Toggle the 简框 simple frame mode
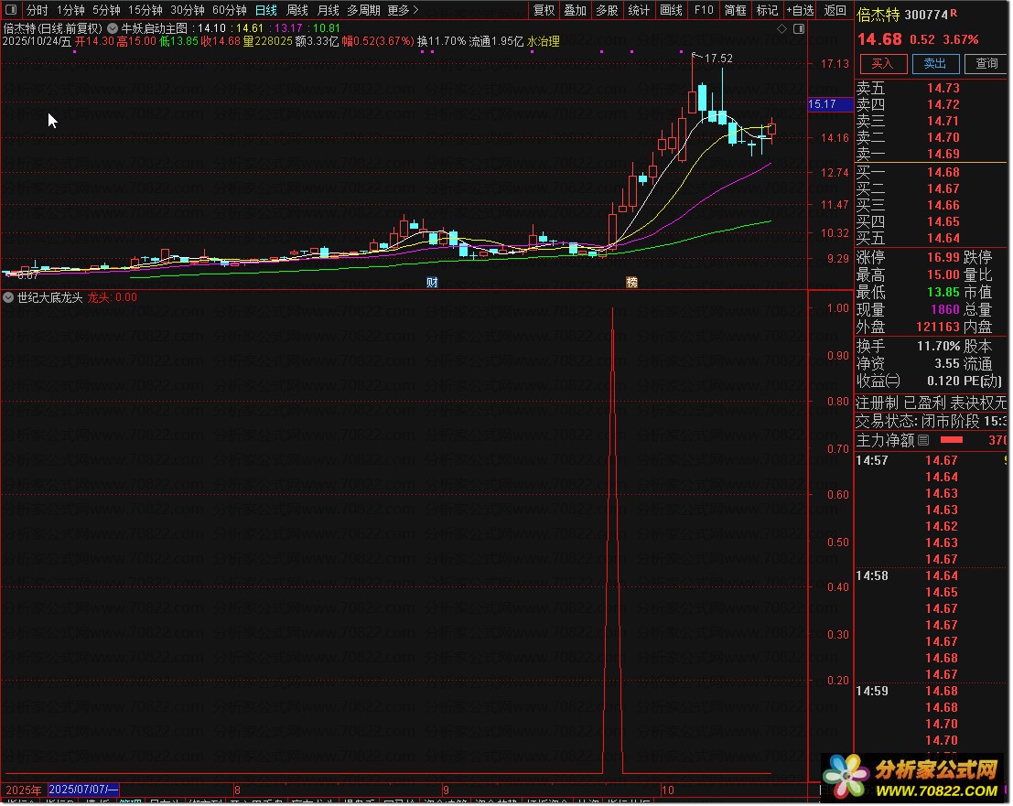The width and height of the screenshot is (1013, 806). [x=735, y=10]
